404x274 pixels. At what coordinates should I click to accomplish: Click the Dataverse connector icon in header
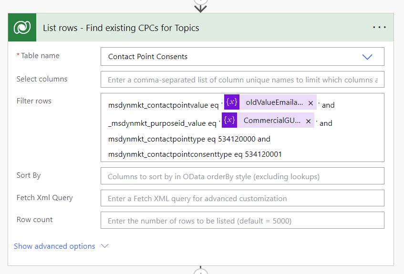[22, 28]
